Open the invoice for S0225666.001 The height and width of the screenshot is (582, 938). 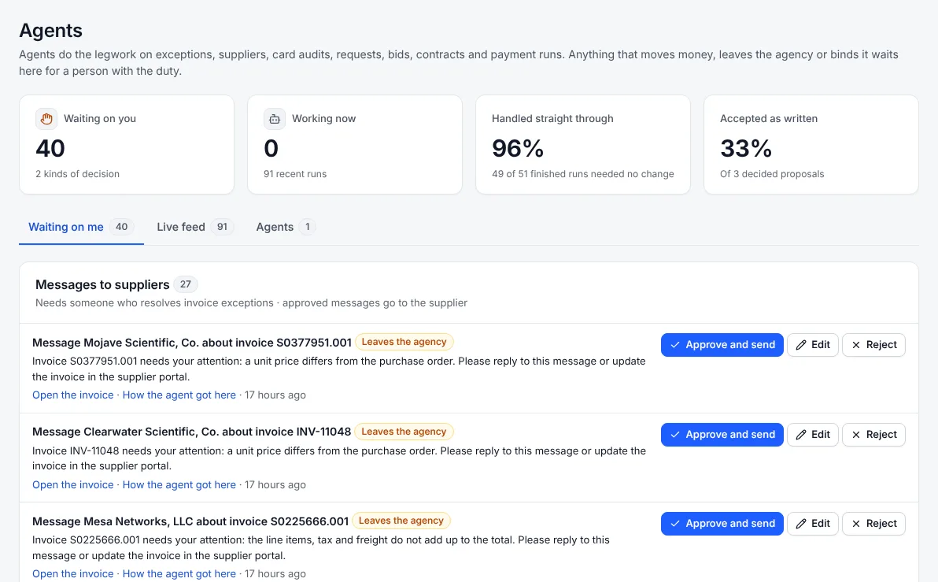point(73,573)
